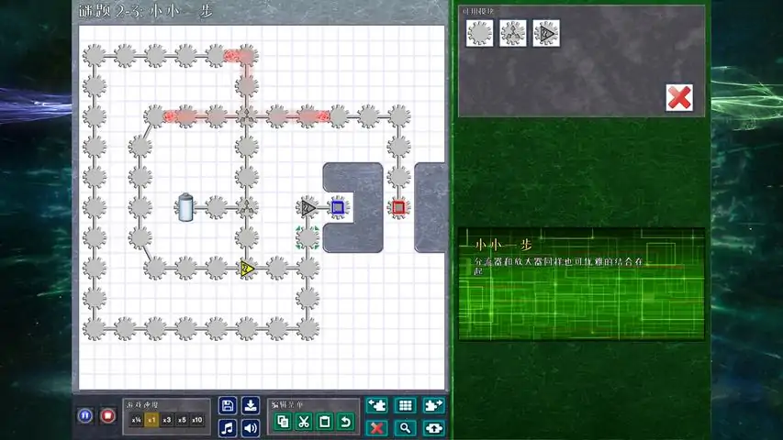Pause the simulation with the blue pause button

(x=84, y=415)
